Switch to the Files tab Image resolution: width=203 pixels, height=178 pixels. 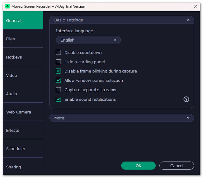[x=23, y=39]
